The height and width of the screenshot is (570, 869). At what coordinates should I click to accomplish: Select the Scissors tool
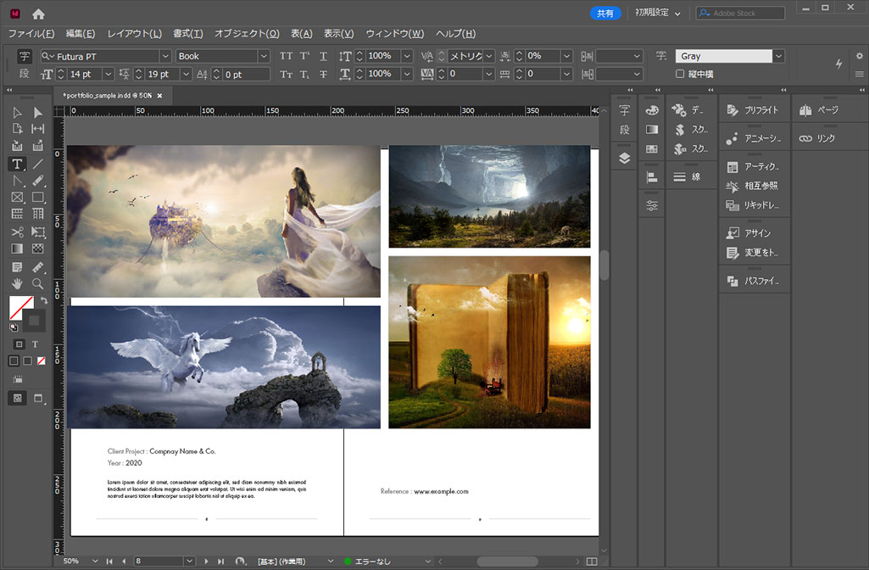point(17,232)
